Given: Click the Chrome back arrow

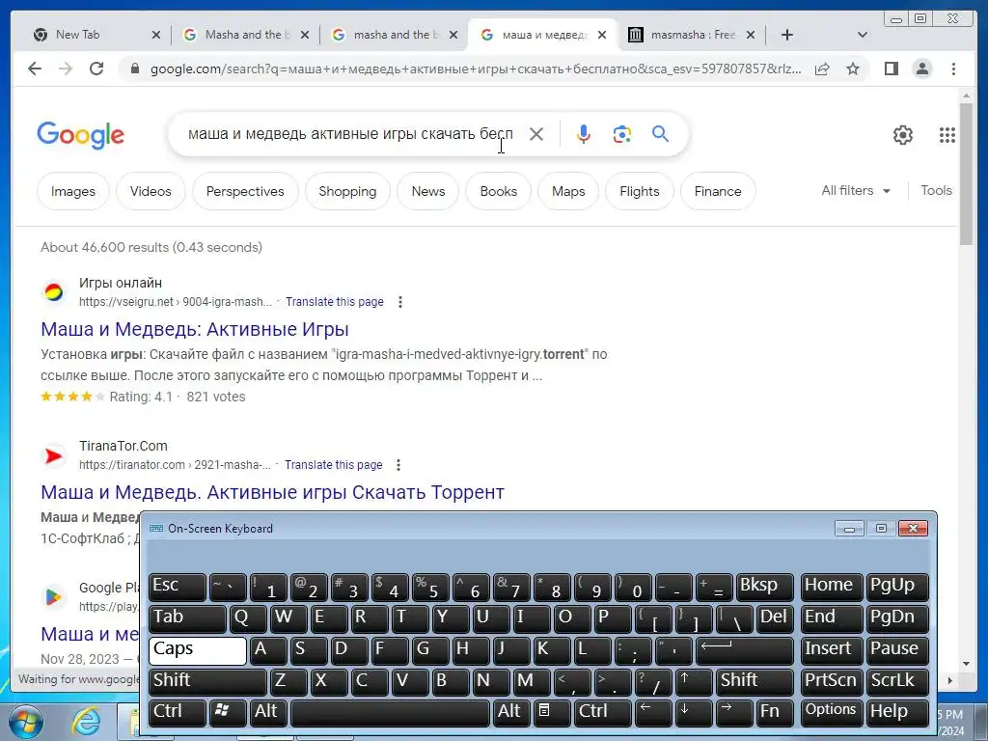Looking at the screenshot, I should (35, 69).
